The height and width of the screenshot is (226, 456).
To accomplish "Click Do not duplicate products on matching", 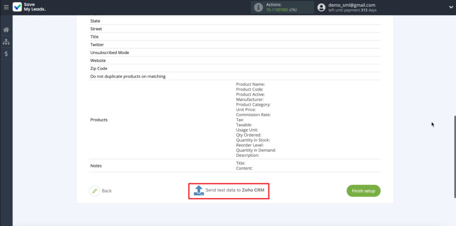I will point(128,76).
